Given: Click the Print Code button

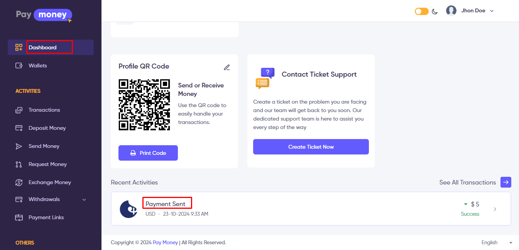Looking at the screenshot, I should point(148,153).
